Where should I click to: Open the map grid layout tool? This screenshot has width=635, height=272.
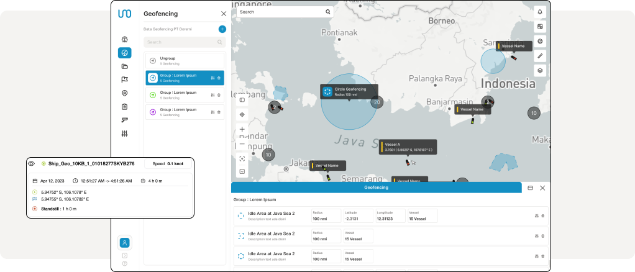[x=540, y=27]
